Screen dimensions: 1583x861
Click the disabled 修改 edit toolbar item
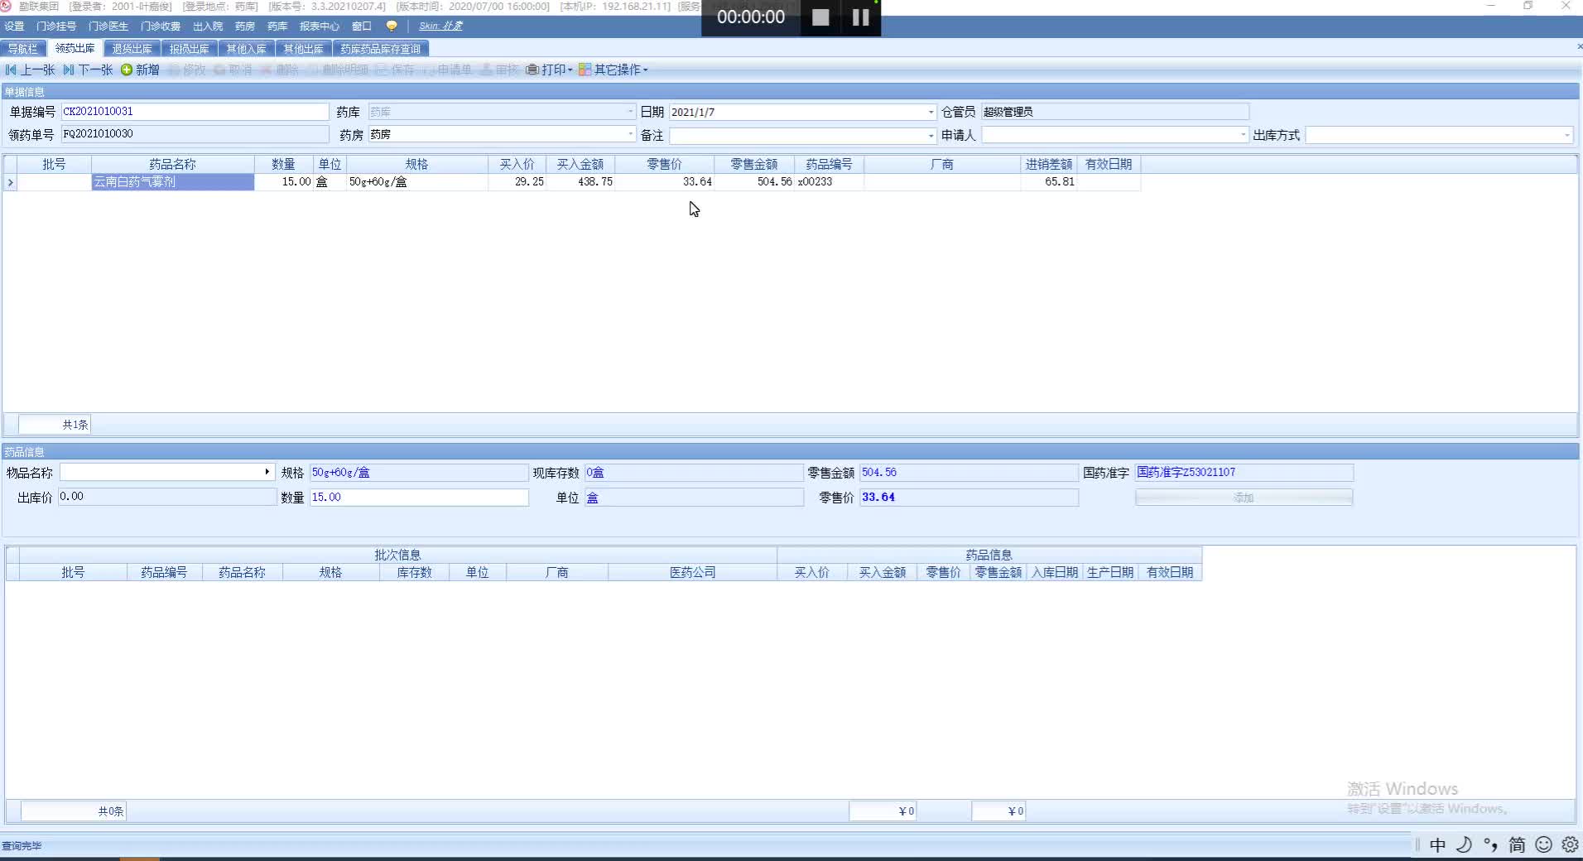click(x=187, y=70)
